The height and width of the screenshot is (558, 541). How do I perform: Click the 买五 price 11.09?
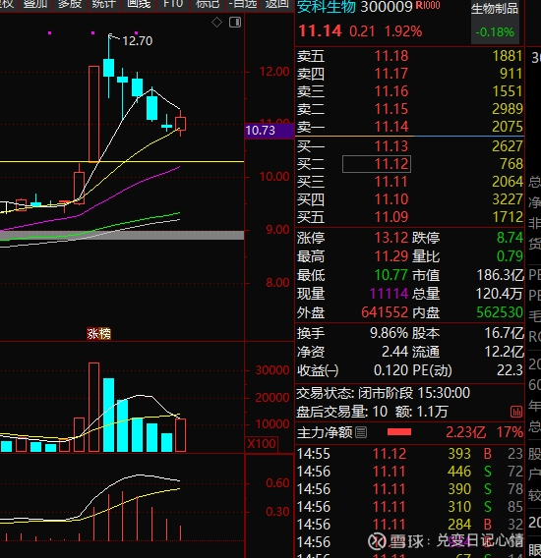click(391, 217)
